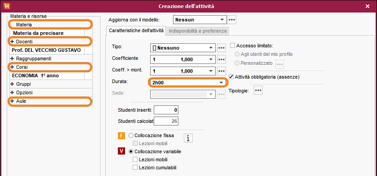The image size is (377, 176).
Task: Open ellipsis button beside Coeff. > mont.
Action: coord(221,71)
